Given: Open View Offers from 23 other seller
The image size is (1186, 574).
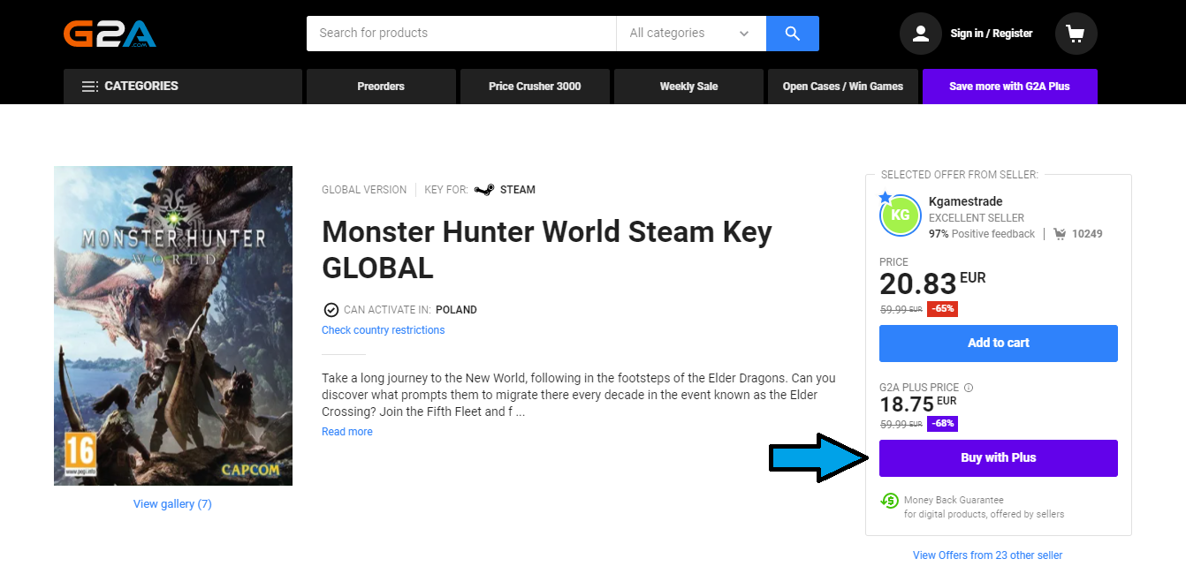Looking at the screenshot, I should [x=987, y=555].
